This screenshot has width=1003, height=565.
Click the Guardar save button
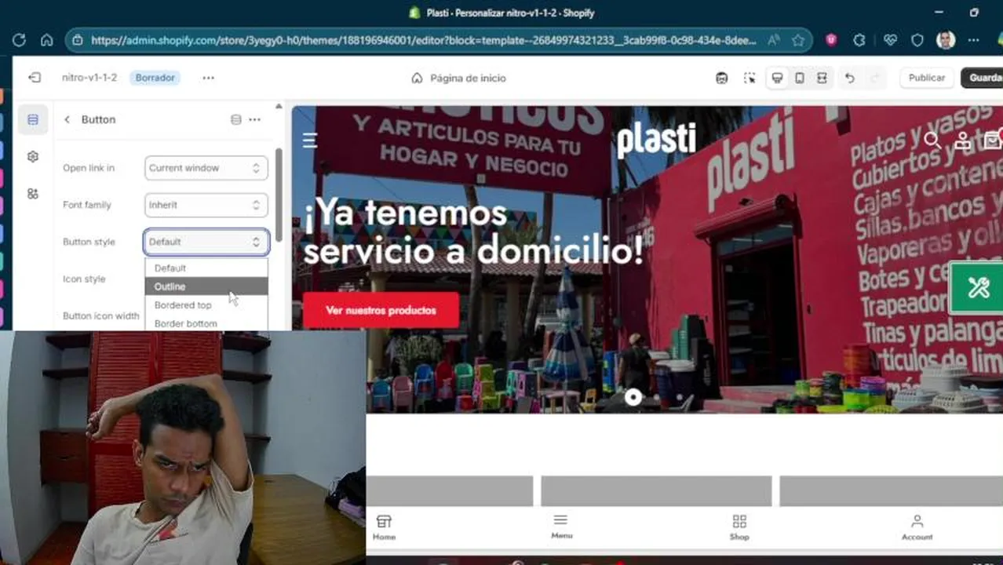tap(983, 78)
